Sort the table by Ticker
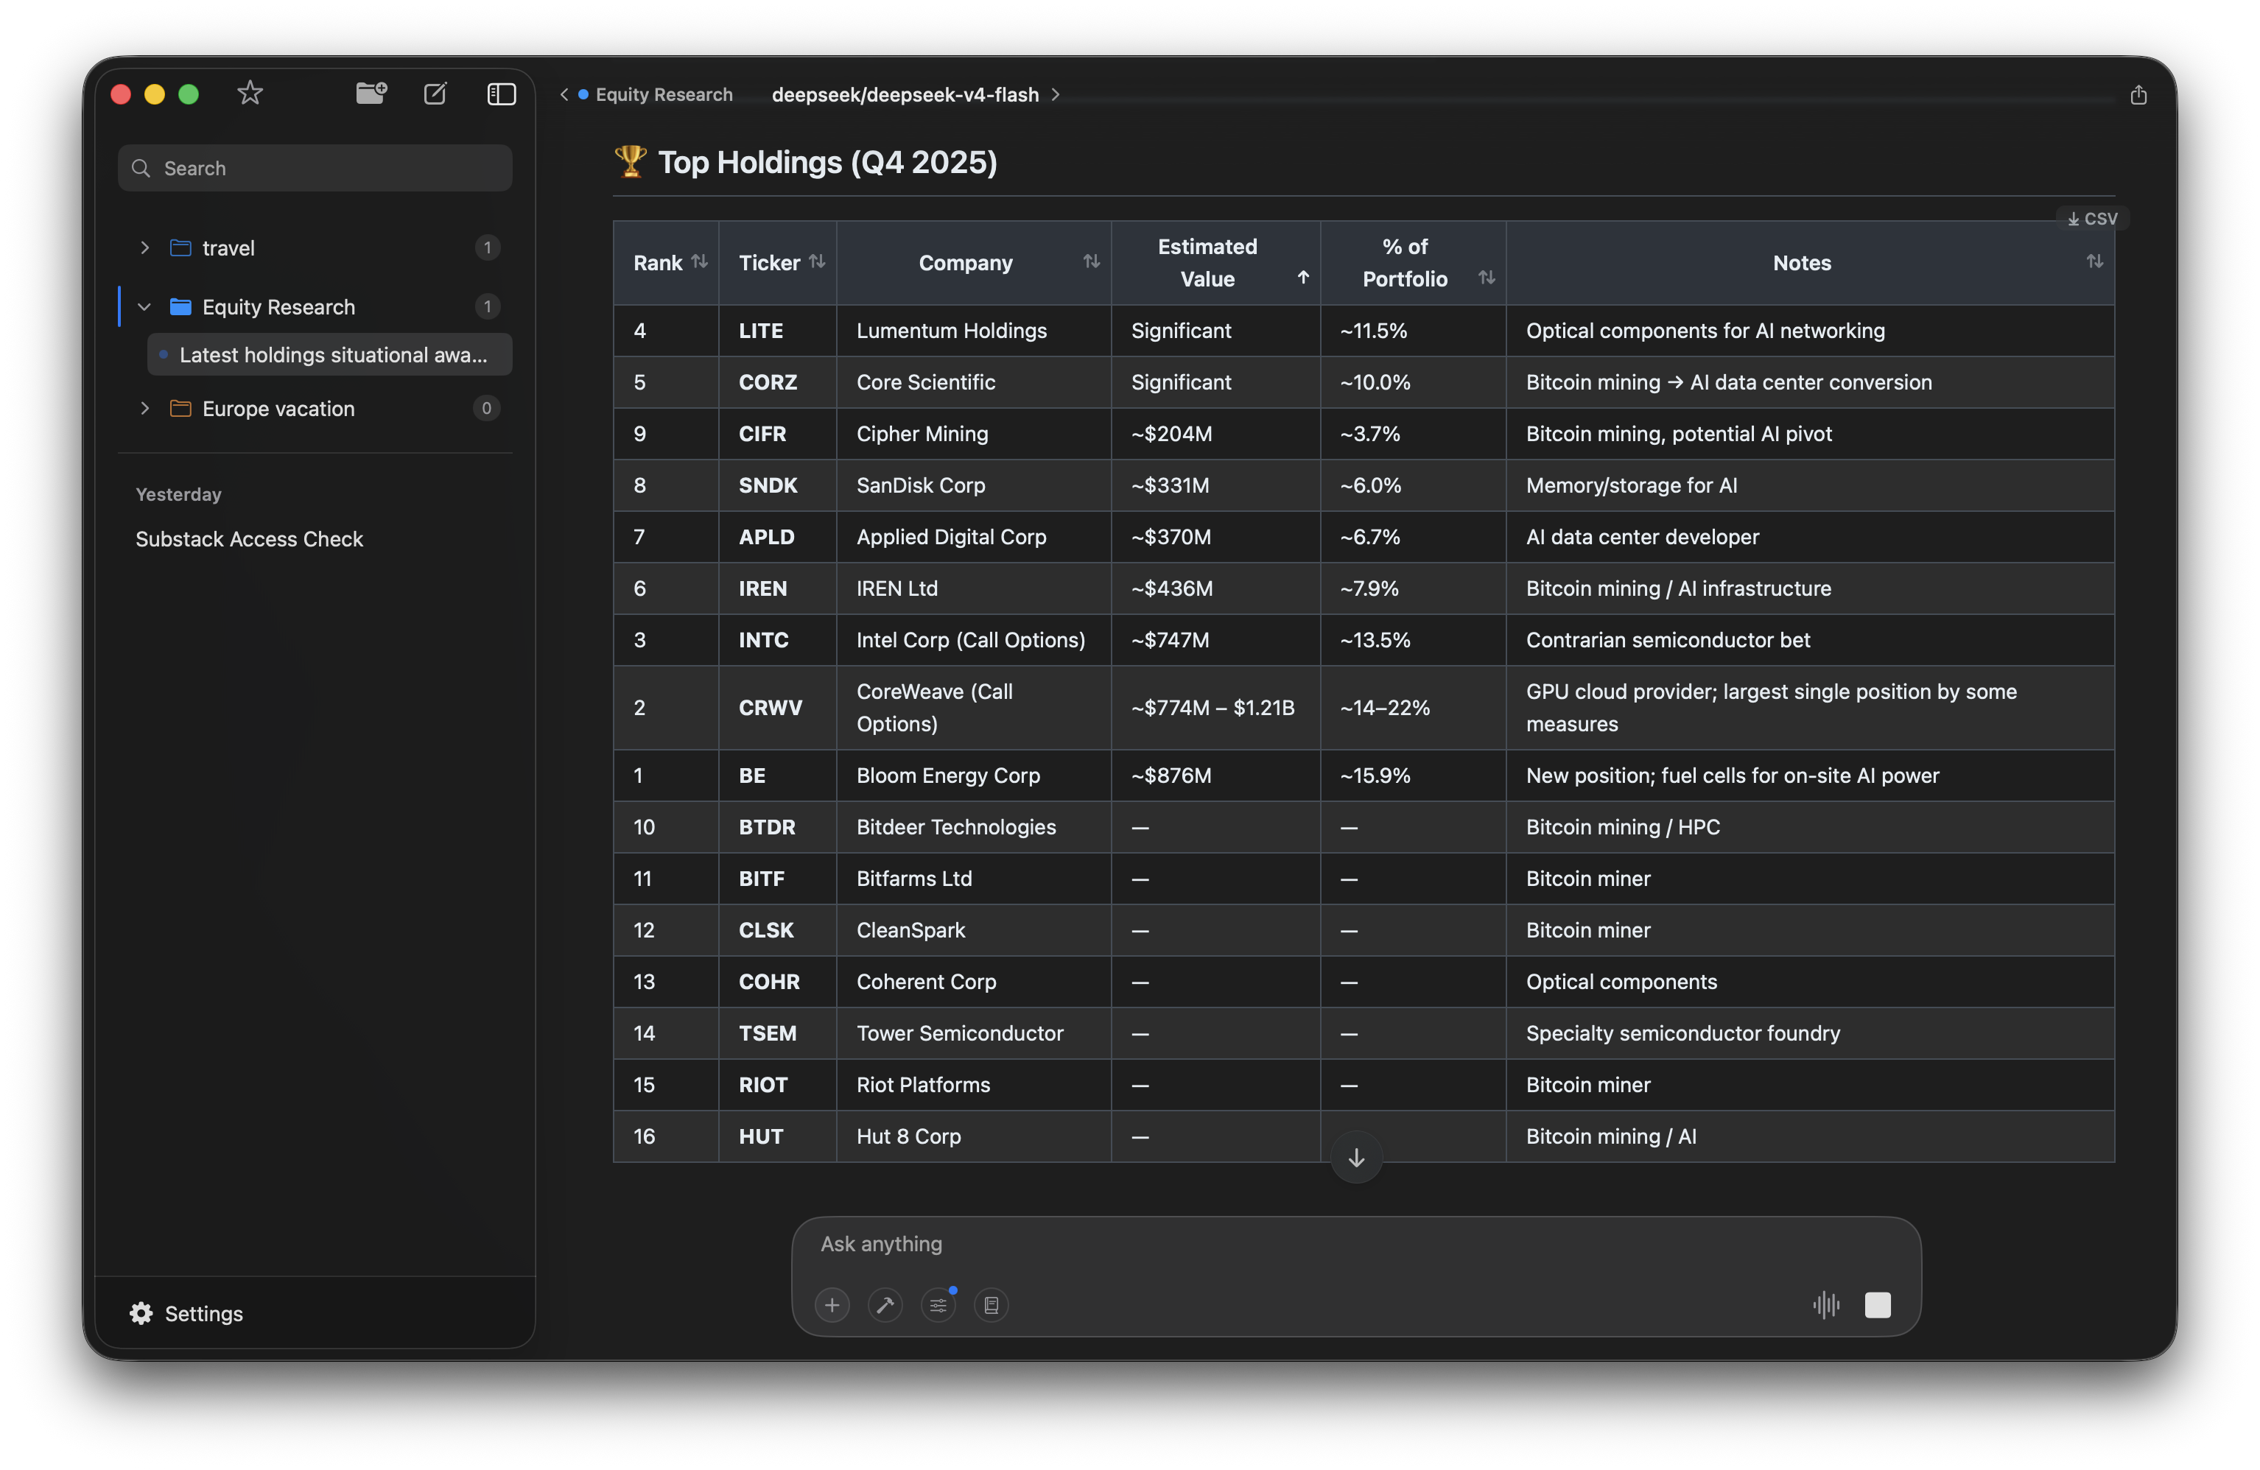 tap(817, 261)
